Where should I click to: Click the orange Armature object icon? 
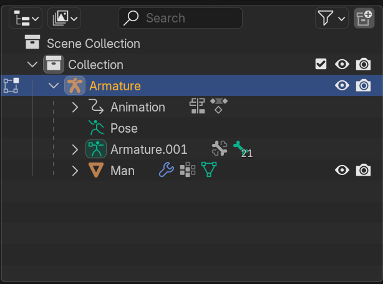pyautogui.click(x=75, y=85)
